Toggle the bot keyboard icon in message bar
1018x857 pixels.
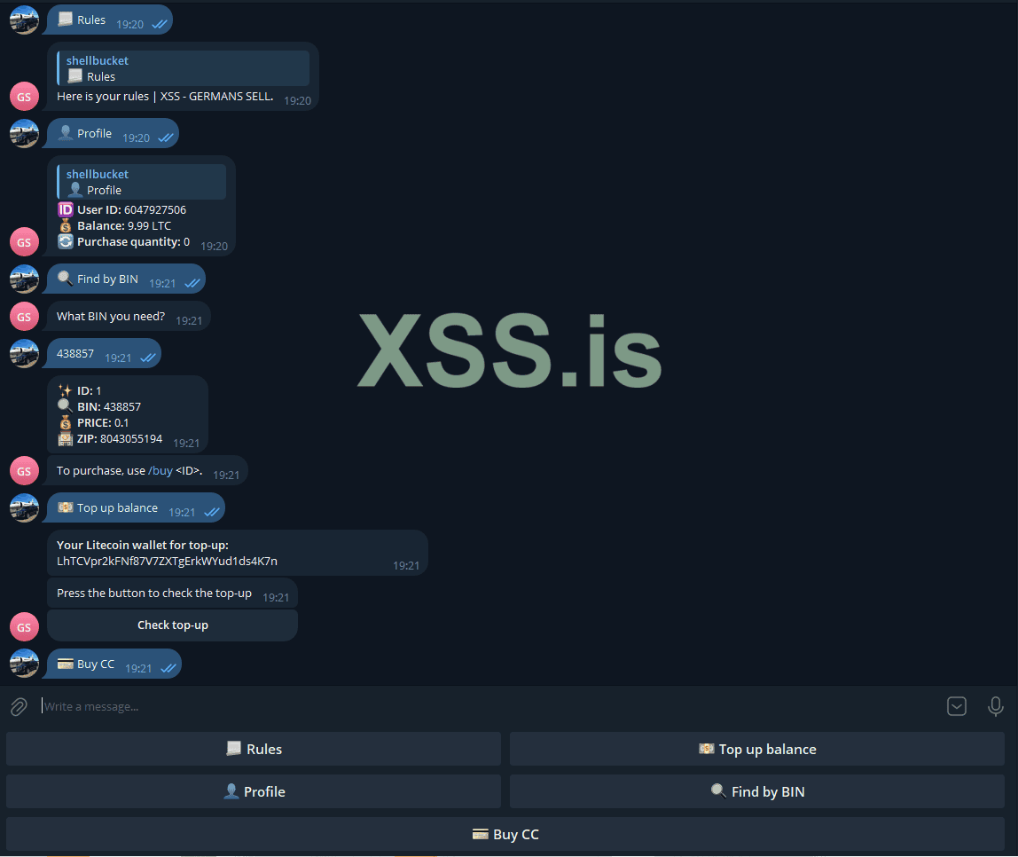[956, 706]
